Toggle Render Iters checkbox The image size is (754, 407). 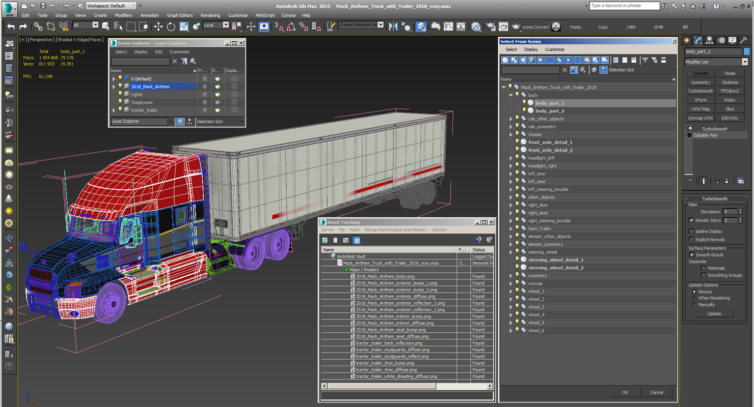coord(691,220)
